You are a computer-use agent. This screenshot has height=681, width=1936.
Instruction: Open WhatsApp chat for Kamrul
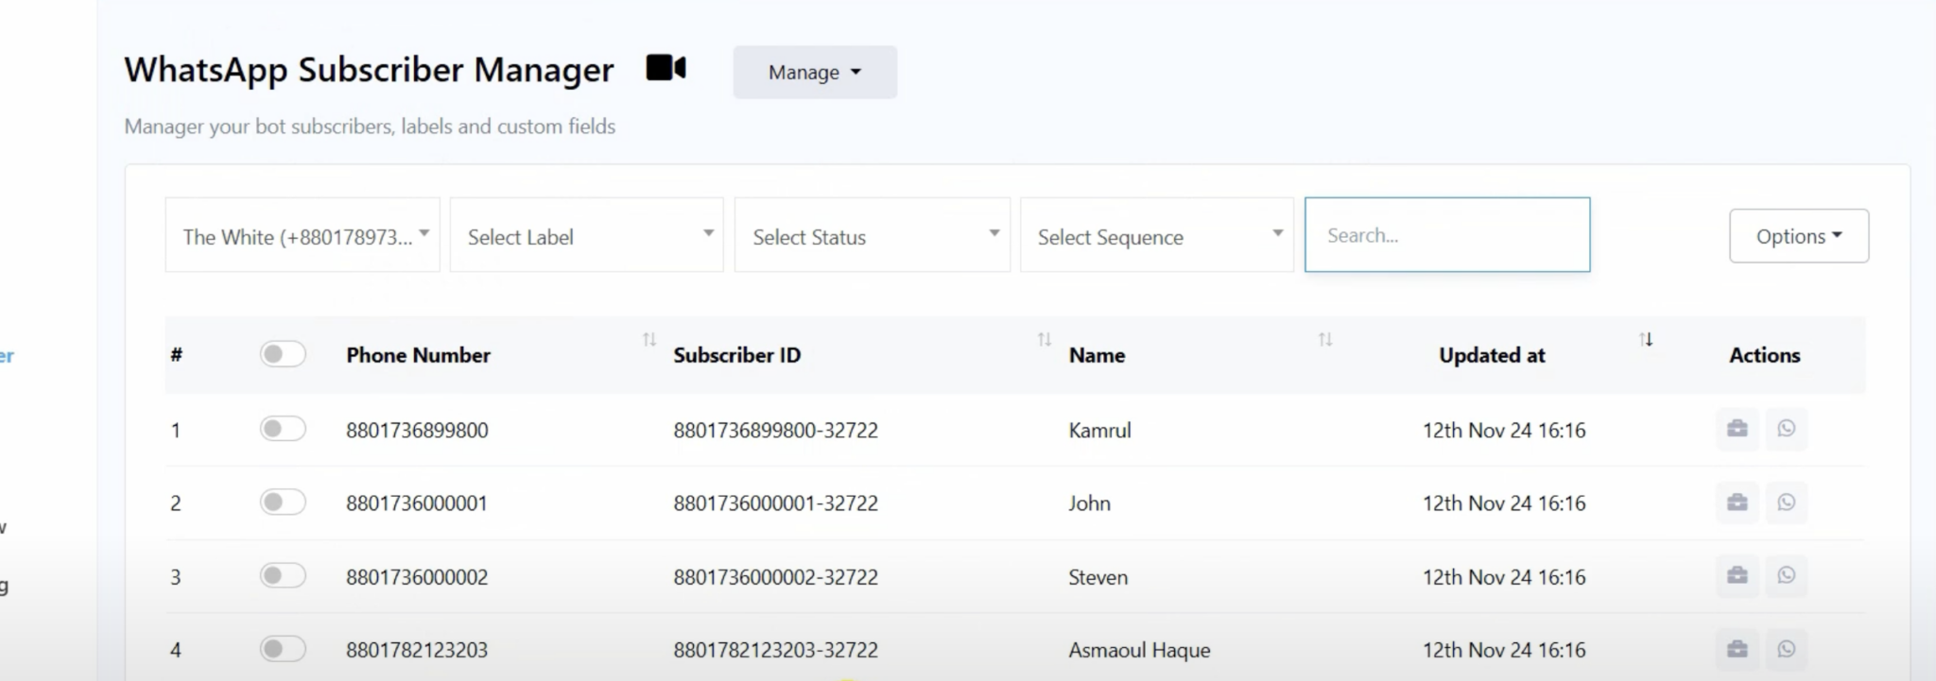(x=1786, y=429)
